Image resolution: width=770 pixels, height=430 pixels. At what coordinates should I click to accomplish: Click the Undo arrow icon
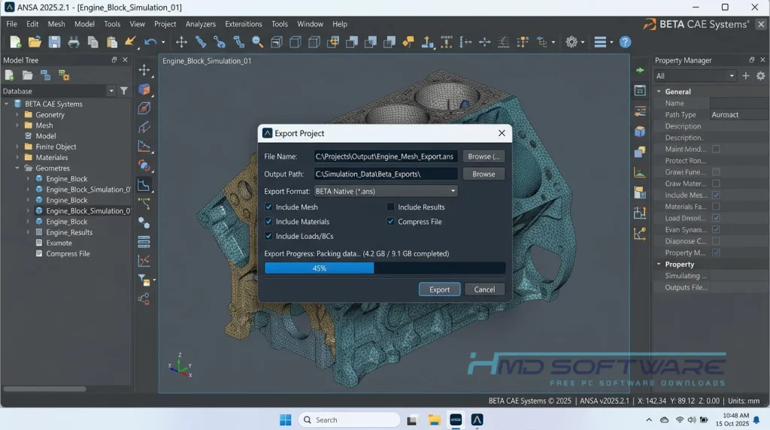tap(150, 42)
